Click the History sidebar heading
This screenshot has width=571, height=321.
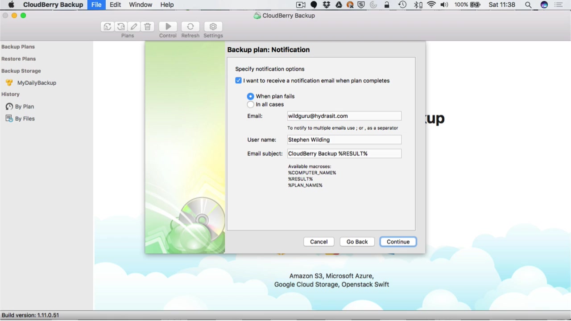[x=10, y=95]
